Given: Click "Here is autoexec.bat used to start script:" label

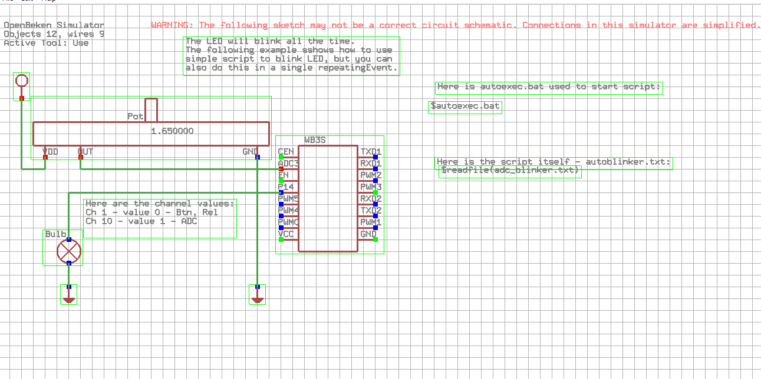Looking at the screenshot, I should 549,88.
